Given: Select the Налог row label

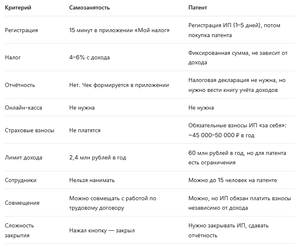Looking at the screenshot, I should tap(13, 57).
